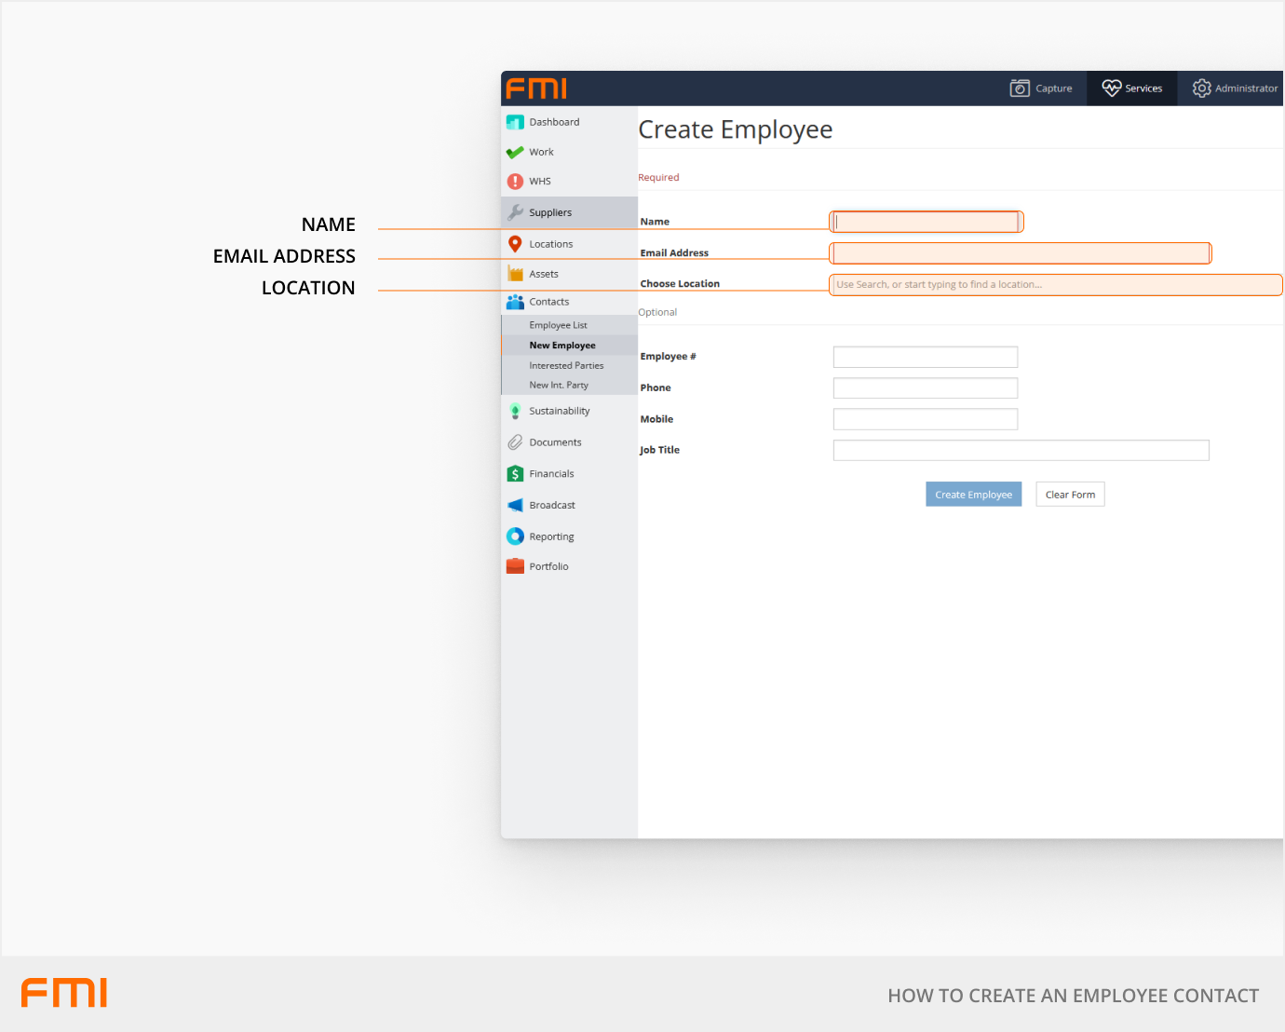
Task: Click the Broadcast megaphone icon
Action: [515, 505]
